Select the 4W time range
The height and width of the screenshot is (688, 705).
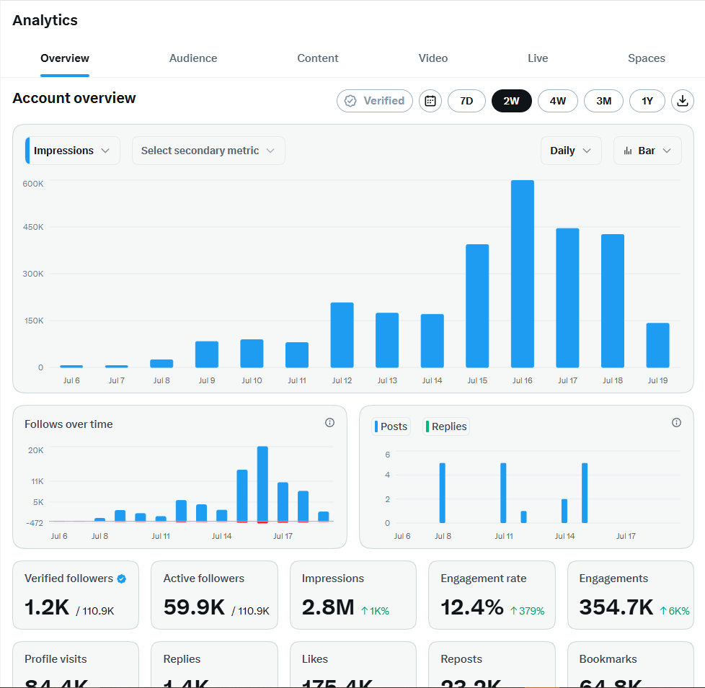click(x=557, y=101)
